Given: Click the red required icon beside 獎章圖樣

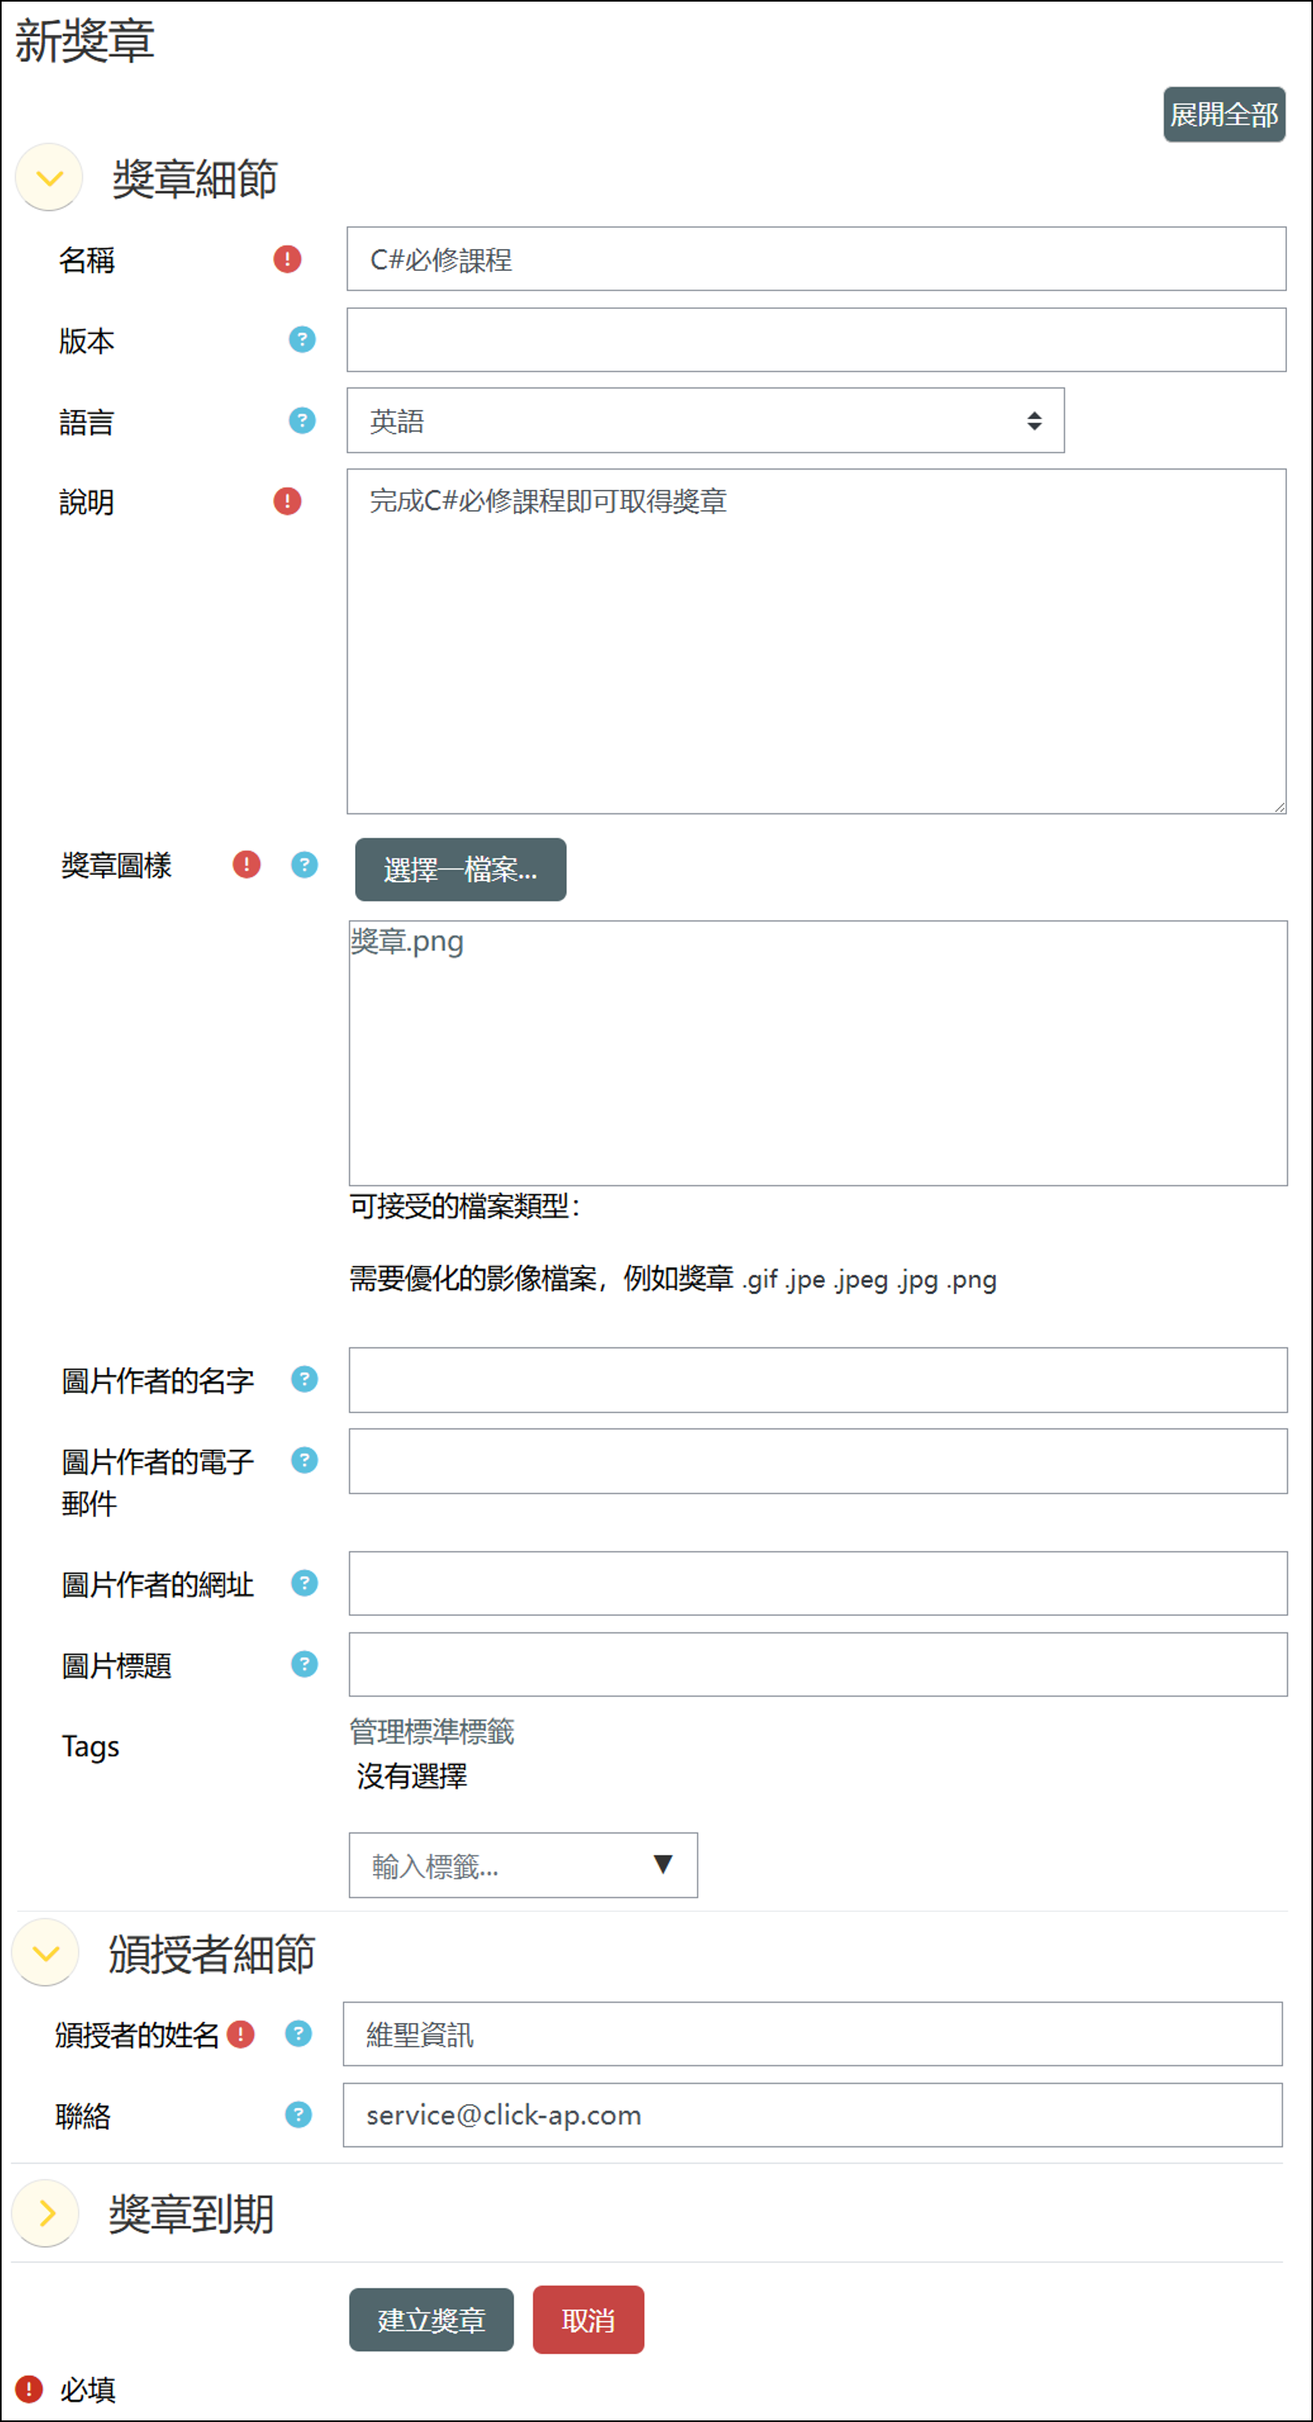Looking at the screenshot, I should (246, 864).
